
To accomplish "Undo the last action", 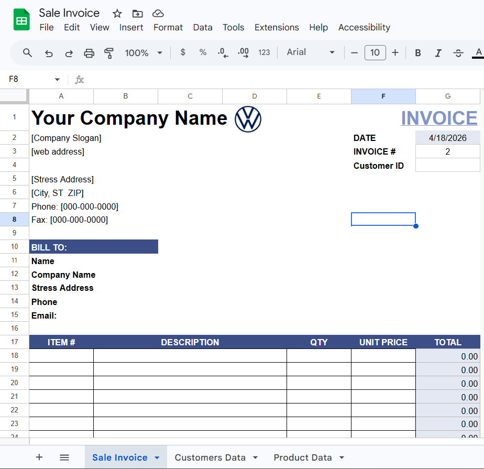I will click(x=49, y=52).
